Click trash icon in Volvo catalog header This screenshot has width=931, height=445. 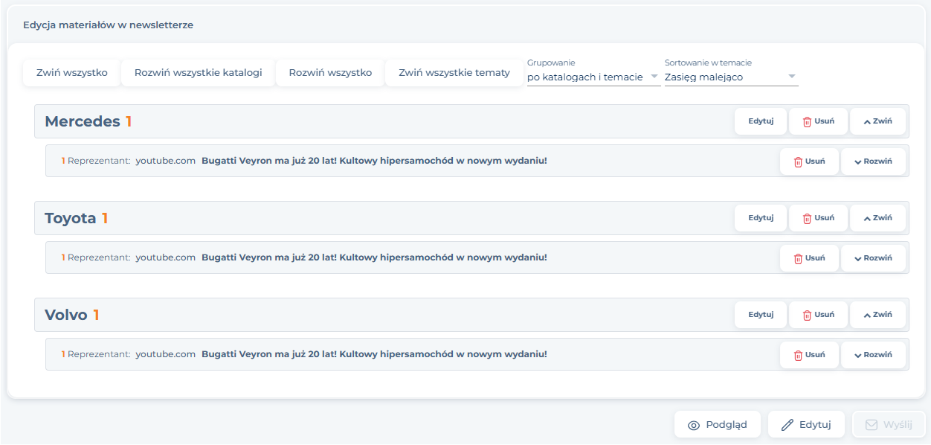pyautogui.click(x=807, y=316)
